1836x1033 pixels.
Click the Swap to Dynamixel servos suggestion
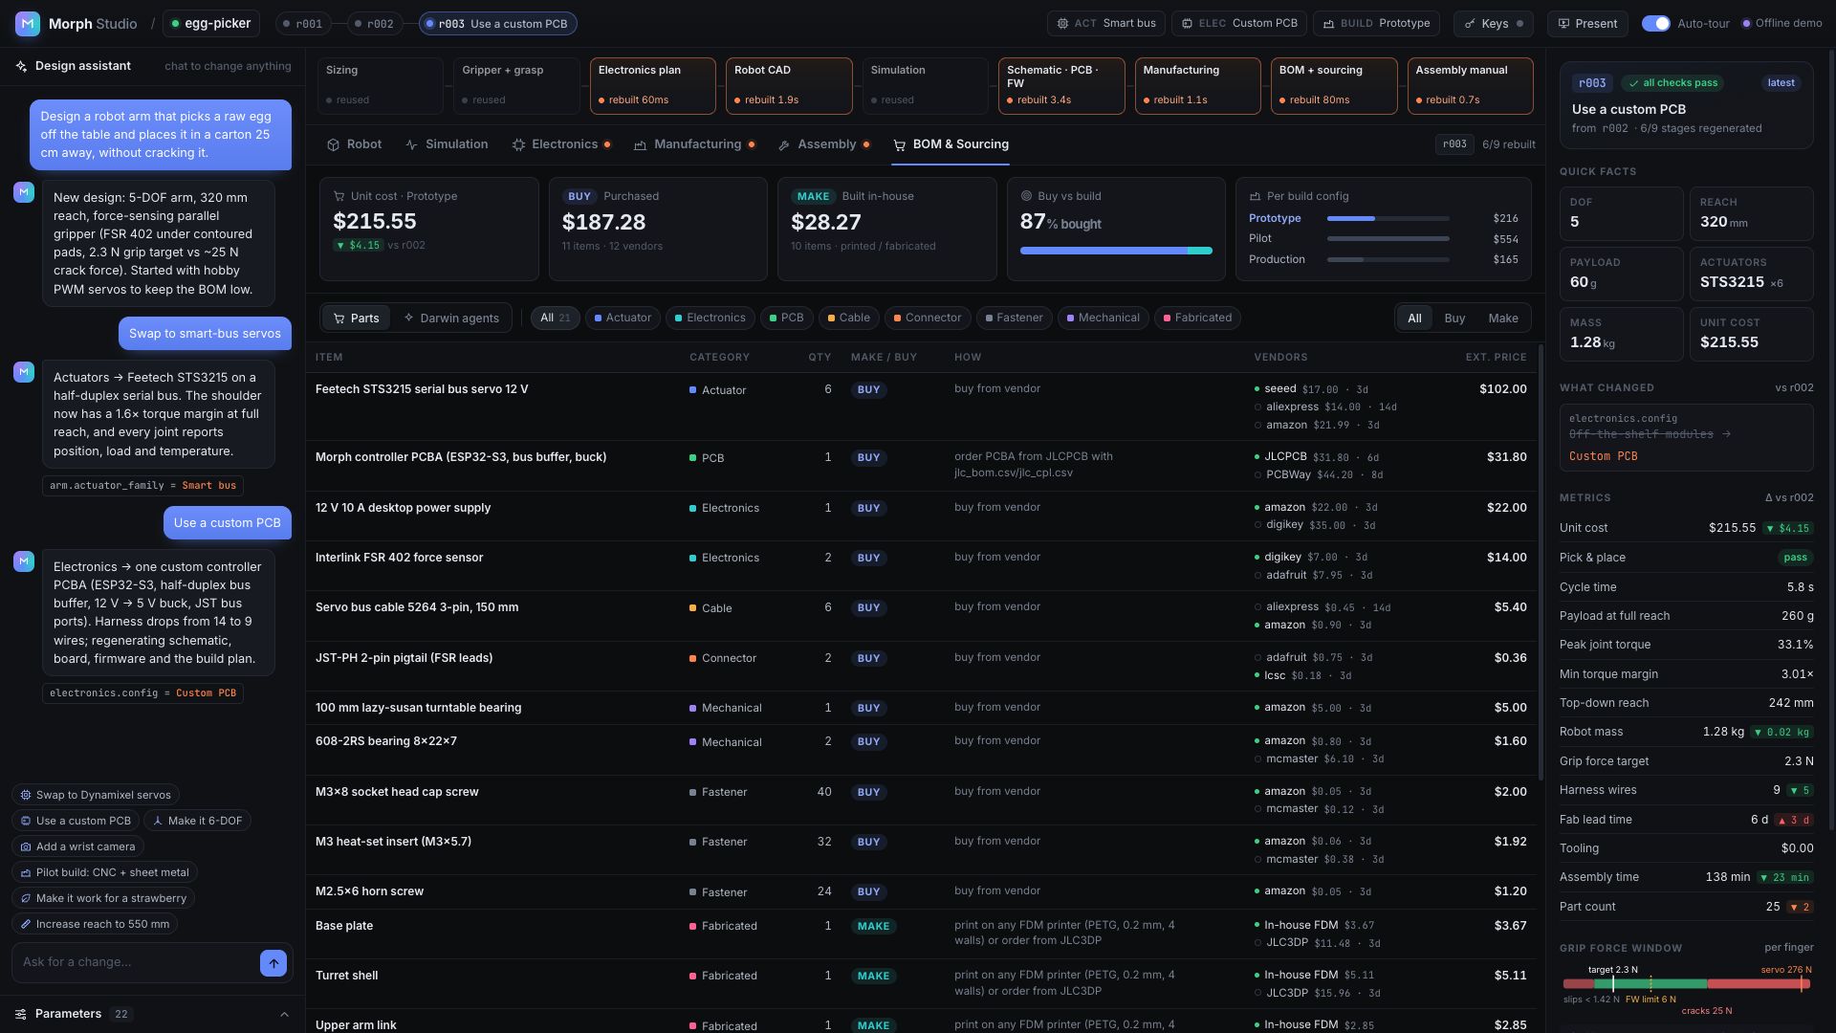pos(96,795)
